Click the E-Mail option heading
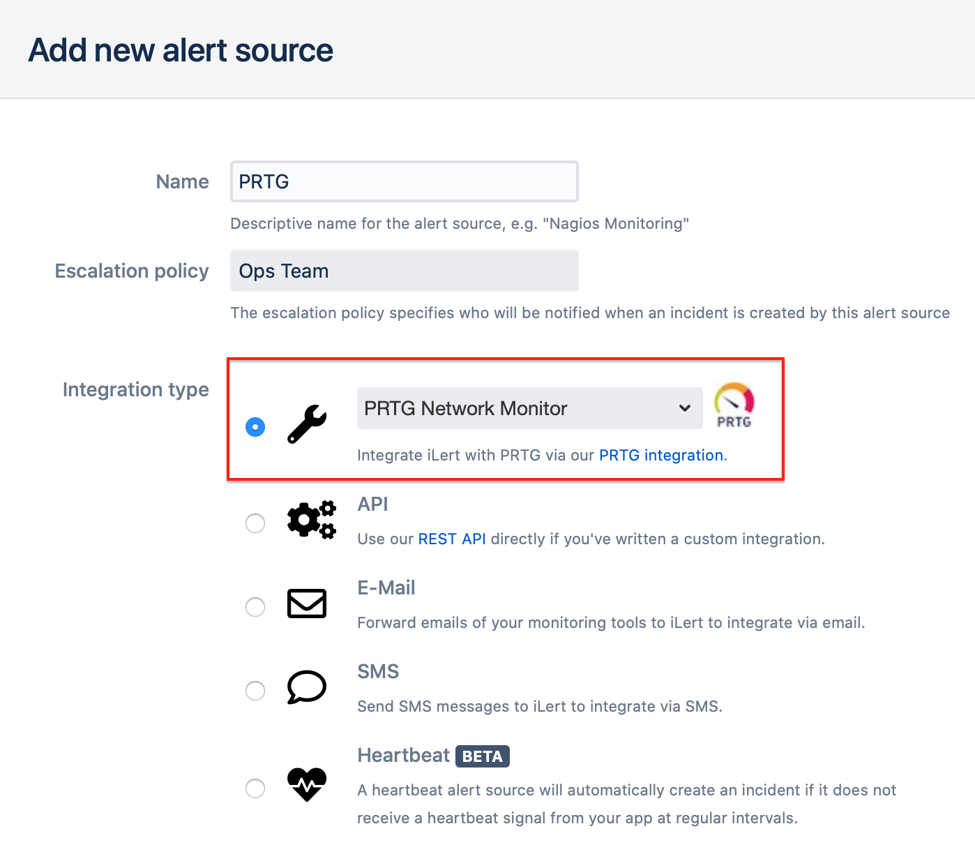 pyautogui.click(x=386, y=587)
